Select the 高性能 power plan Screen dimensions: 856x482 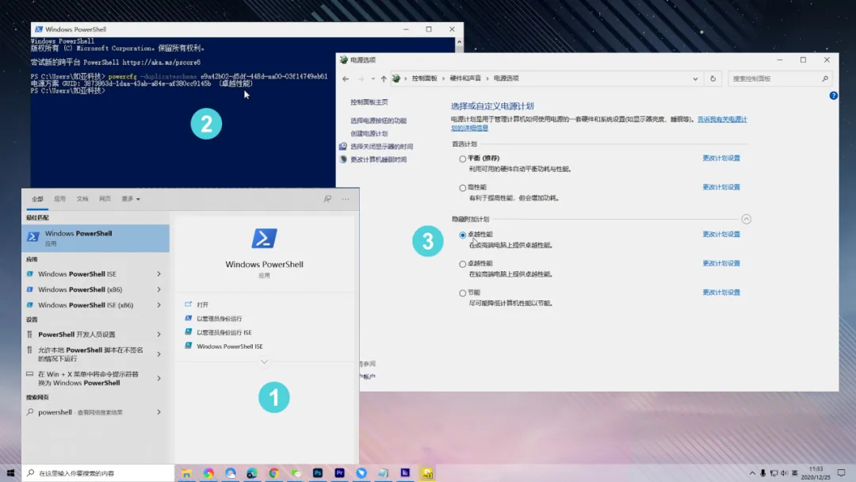[461, 188]
